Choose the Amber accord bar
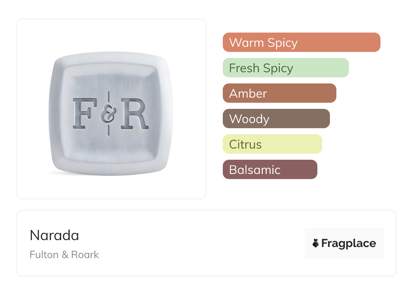The image size is (413, 293). click(279, 93)
